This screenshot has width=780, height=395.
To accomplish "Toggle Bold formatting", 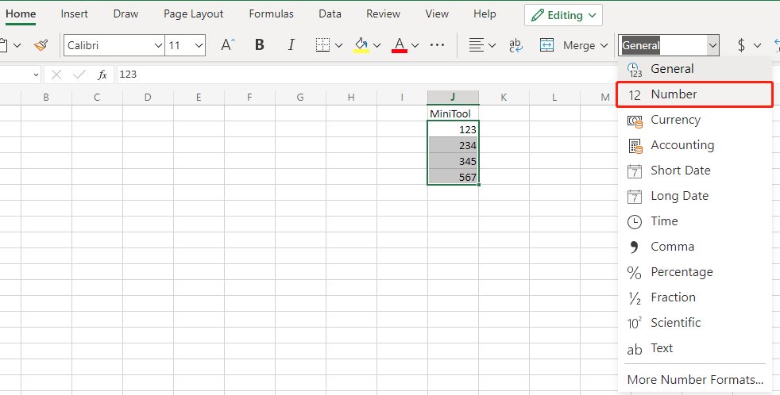I will [x=259, y=45].
